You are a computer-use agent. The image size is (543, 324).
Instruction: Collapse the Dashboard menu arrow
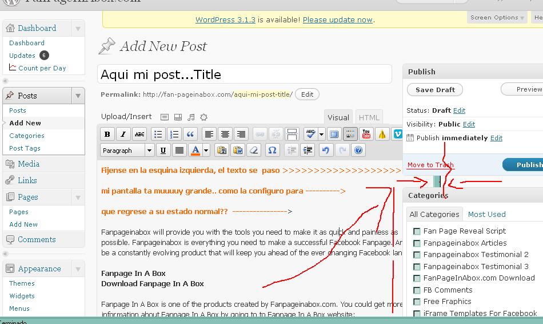[x=78, y=29]
